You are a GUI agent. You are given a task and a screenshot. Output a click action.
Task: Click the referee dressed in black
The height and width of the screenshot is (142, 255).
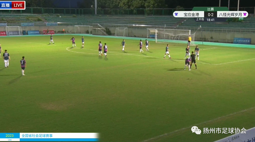click(193, 60)
